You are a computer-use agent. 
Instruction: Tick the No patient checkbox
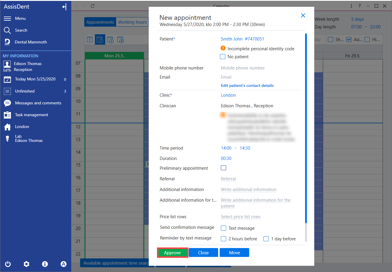click(x=223, y=57)
